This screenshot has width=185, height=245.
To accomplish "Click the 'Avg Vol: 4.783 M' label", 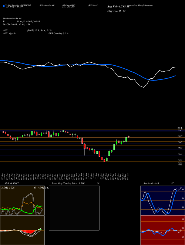I will [118, 7].
